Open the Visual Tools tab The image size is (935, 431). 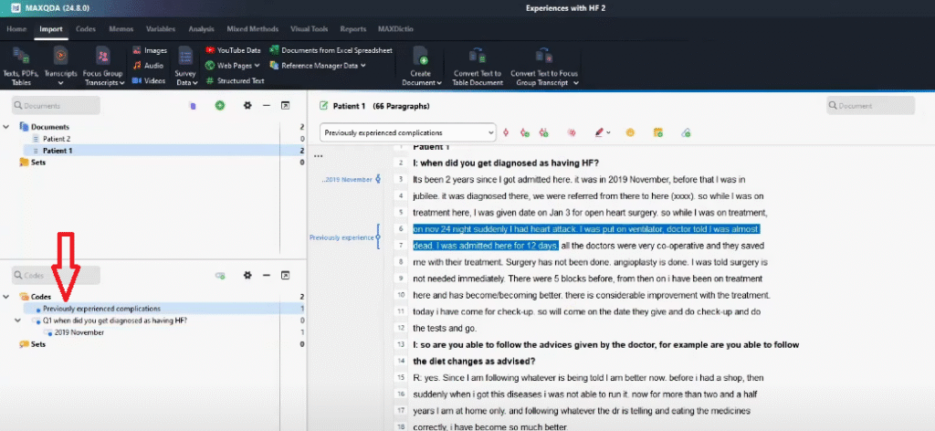pyautogui.click(x=309, y=28)
